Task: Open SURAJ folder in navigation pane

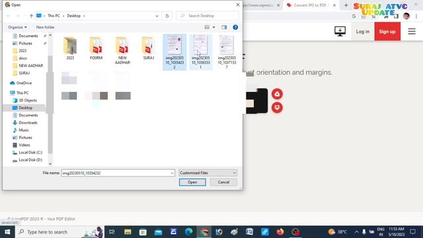Action: tap(24, 73)
